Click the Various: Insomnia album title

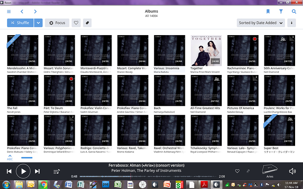(x=166, y=68)
